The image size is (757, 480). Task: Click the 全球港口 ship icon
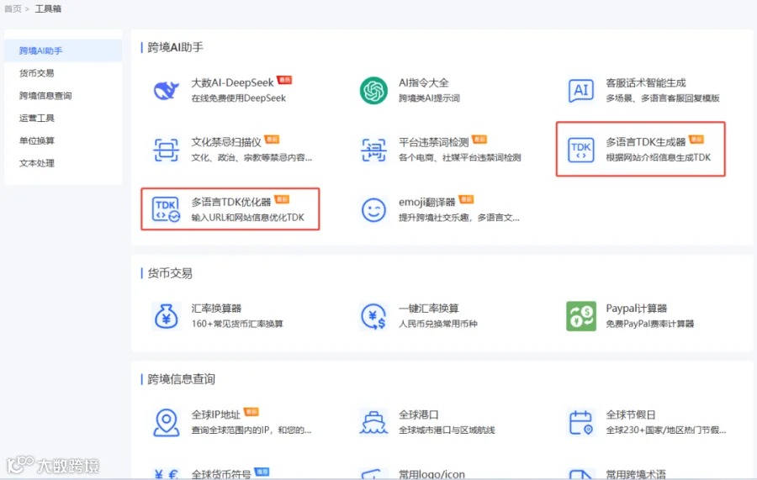pos(373,422)
